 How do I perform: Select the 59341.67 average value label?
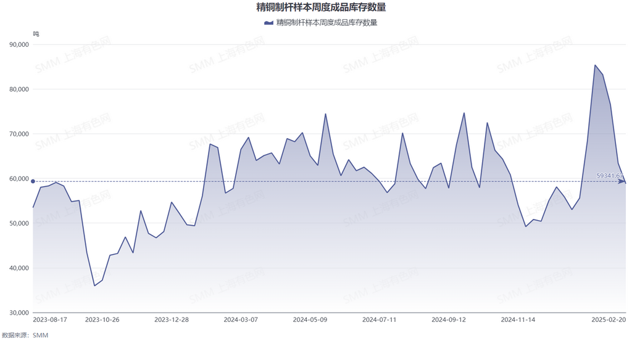(609, 176)
